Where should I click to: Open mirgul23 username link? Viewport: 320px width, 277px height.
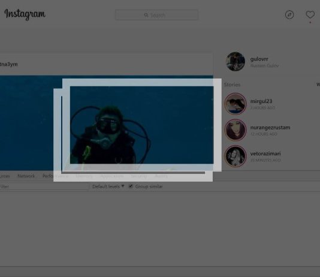[261, 101]
